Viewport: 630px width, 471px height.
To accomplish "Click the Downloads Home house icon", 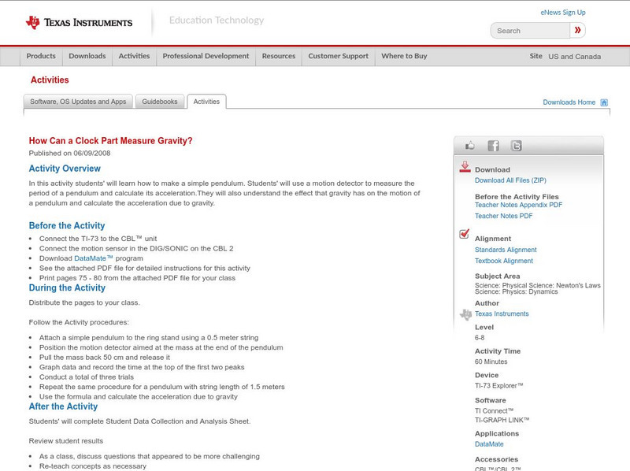I will (604, 102).
